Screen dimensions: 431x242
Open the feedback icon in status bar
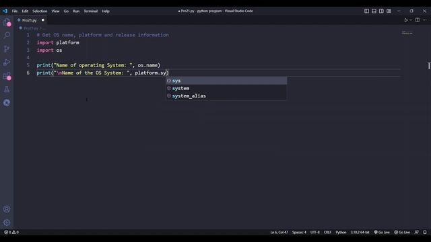click(x=417, y=232)
